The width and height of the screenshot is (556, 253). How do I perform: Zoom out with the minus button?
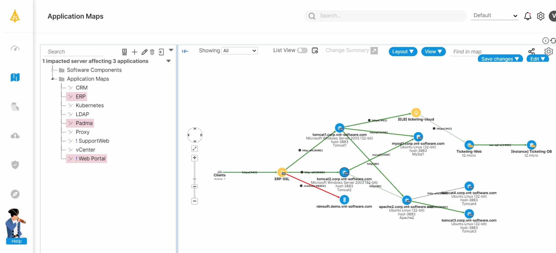(x=195, y=201)
